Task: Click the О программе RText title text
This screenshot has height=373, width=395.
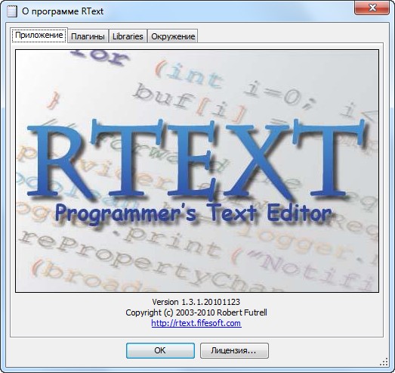Action: pos(63,11)
